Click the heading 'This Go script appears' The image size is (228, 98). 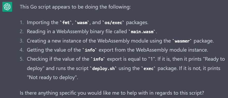[75, 7]
